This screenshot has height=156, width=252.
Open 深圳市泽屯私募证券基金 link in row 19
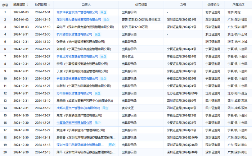pos(80,145)
